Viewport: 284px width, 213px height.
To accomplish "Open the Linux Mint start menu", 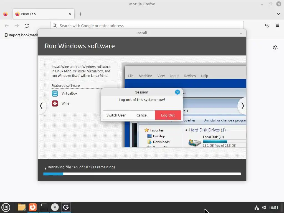I will pos(6,207).
